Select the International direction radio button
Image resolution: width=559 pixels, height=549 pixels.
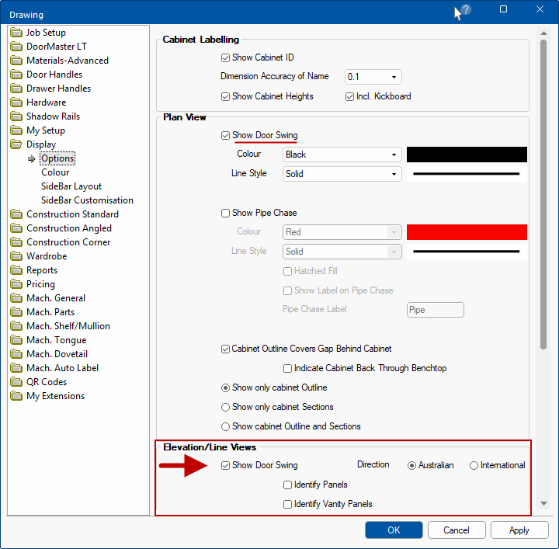coord(474,465)
